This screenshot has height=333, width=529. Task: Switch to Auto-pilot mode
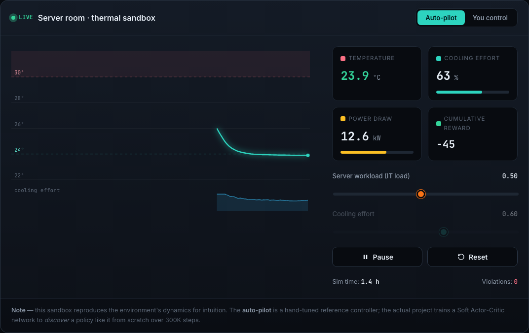tap(441, 18)
